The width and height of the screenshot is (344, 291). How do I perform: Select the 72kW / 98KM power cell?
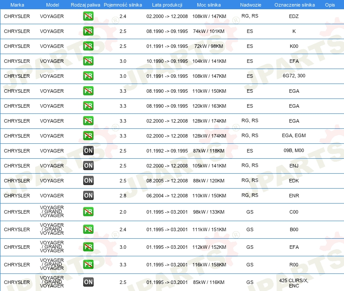(x=209, y=46)
